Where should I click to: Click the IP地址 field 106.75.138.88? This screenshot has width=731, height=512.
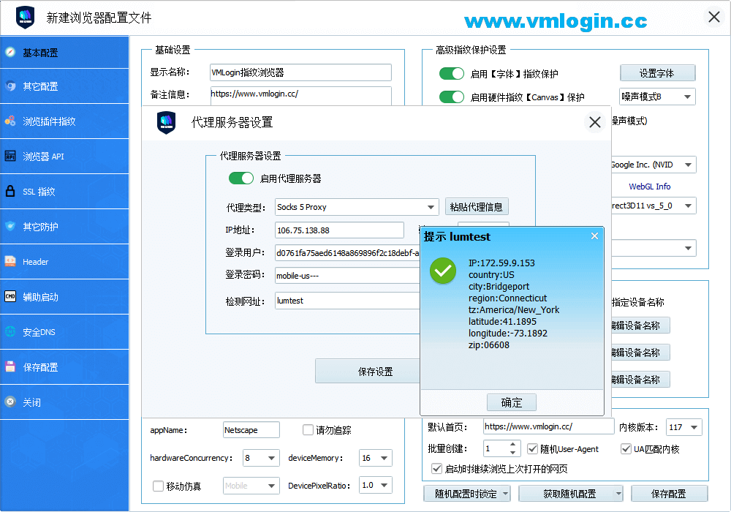point(339,230)
